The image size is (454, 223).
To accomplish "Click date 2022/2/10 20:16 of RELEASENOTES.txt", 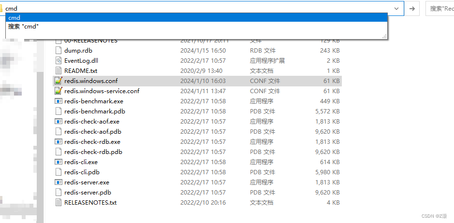I will [x=203, y=202].
